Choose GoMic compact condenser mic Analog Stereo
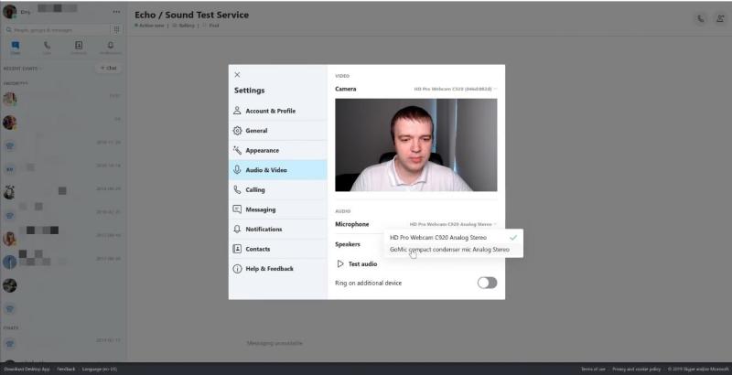Screen dimensions: 732x375 click(453, 250)
